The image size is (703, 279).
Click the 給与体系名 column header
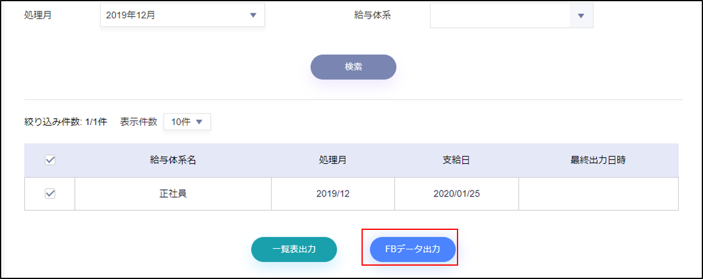pyautogui.click(x=173, y=160)
